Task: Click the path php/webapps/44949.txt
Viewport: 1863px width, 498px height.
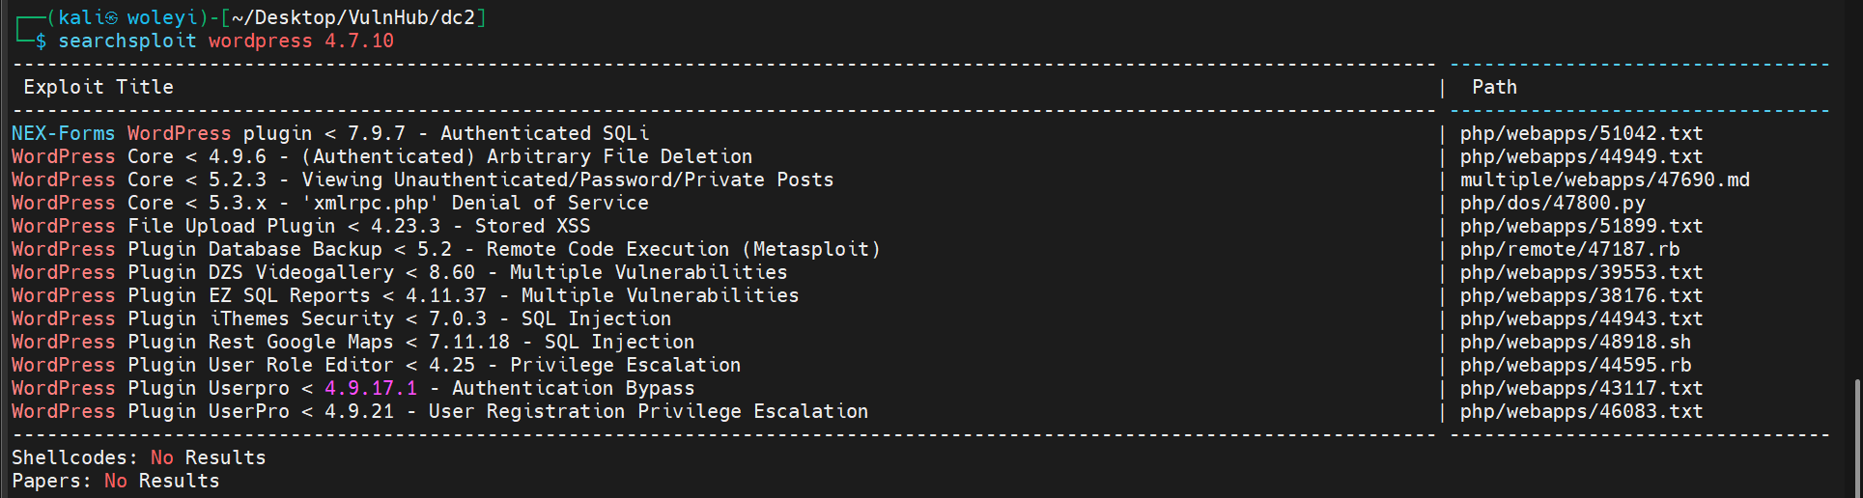Action: pyautogui.click(x=1581, y=156)
